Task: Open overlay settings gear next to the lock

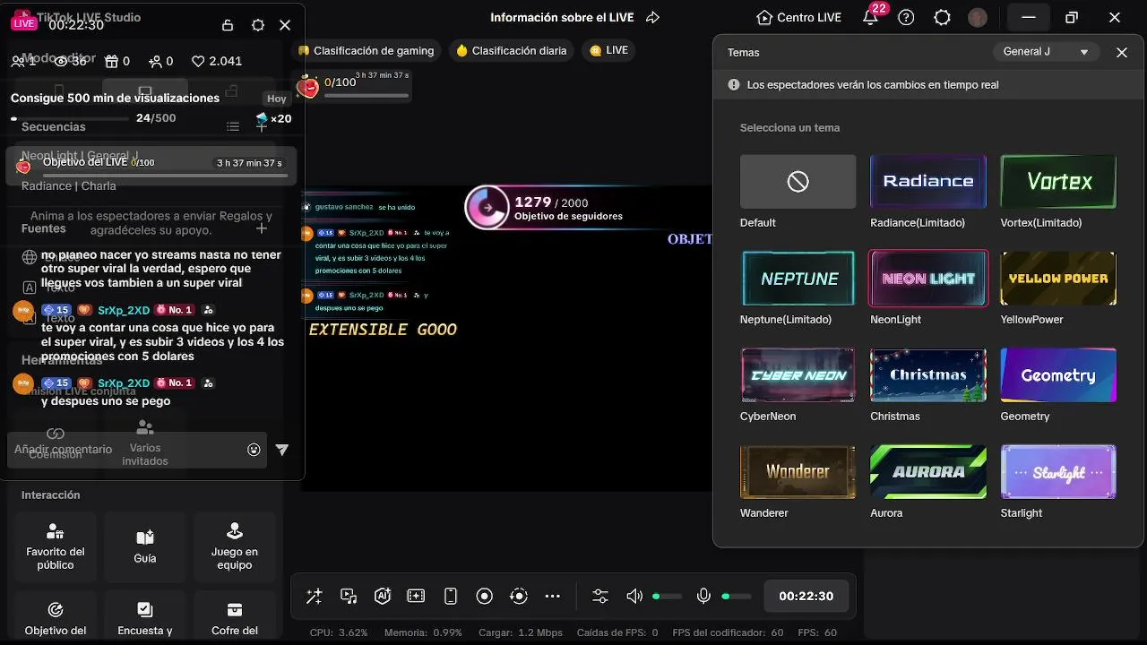Action: tap(258, 25)
